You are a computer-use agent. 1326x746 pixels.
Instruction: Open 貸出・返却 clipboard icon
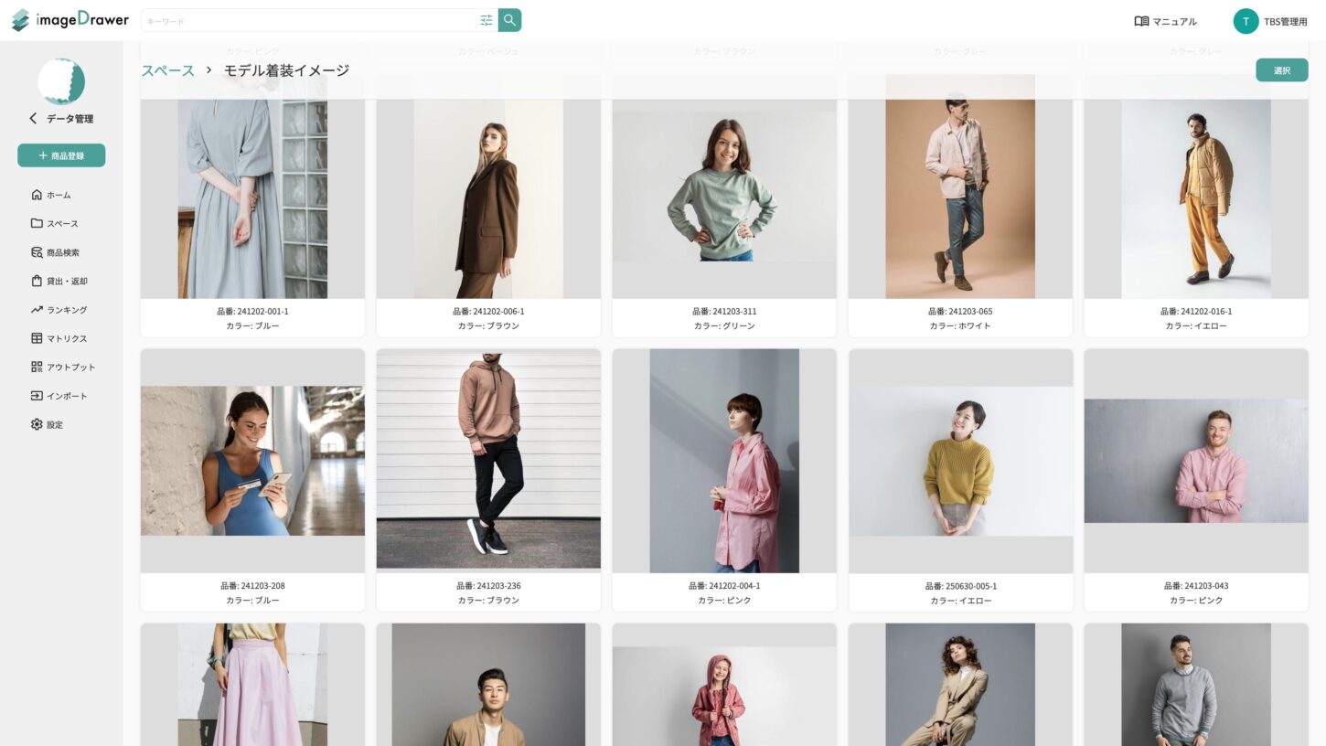[x=37, y=281]
